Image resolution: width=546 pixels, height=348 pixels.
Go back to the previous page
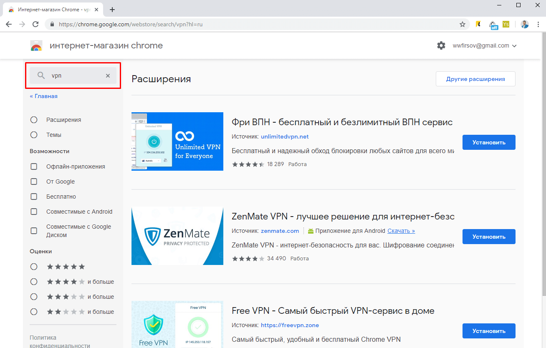click(9, 24)
